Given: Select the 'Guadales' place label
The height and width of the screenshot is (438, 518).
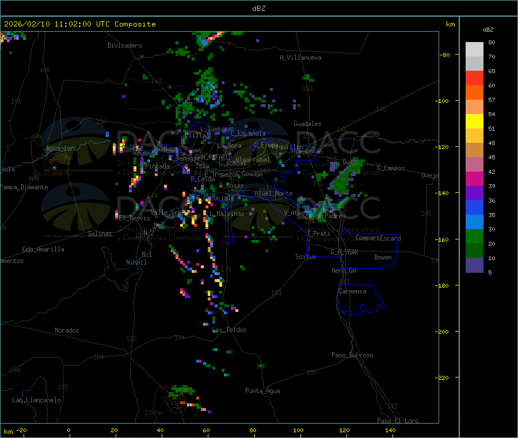Looking at the screenshot, I should (x=307, y=124).
